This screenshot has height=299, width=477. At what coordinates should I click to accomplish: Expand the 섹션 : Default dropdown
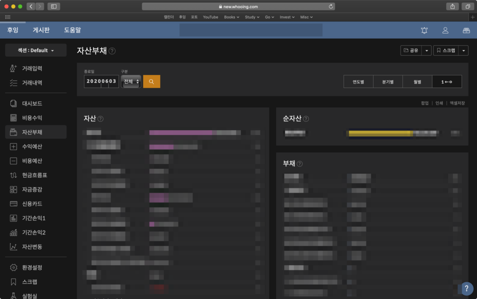[x=36, y=50]
